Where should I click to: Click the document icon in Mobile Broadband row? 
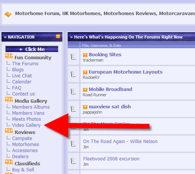click(73, 91)
